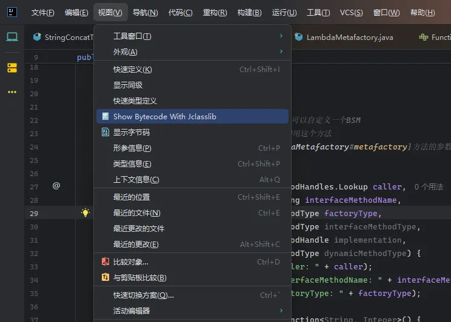Viewport: 451px width, 322px height.
Task: Expand the 外观(A) submenu arrow
Action: [x=281, y=51]
